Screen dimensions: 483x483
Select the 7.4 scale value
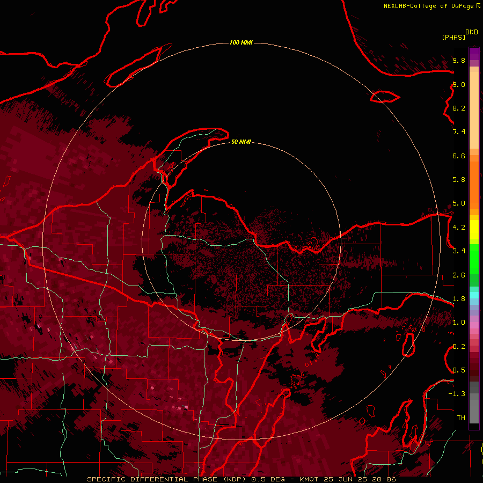coord(459,132)
